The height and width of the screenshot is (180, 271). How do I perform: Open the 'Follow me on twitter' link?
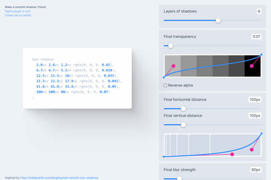[x=18, y=15]
